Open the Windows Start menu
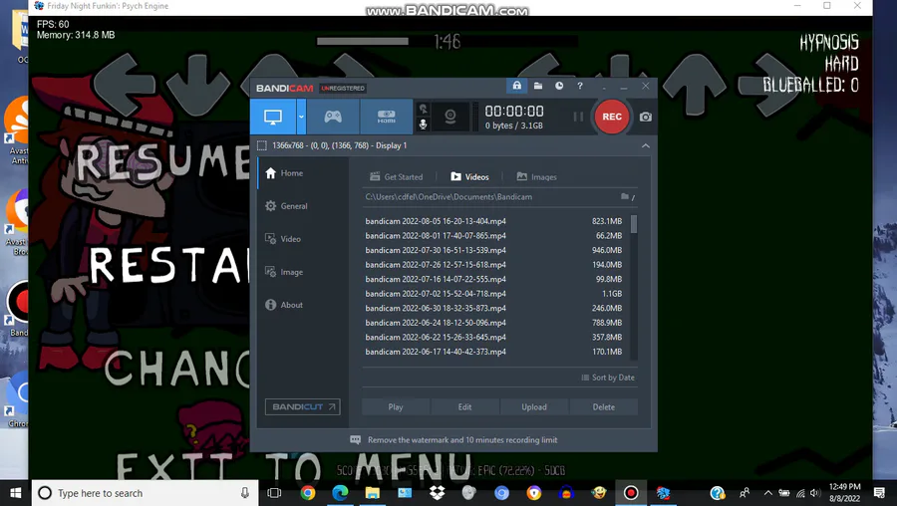This screenshot has width=897, height=506. click(x=15, y=493)
